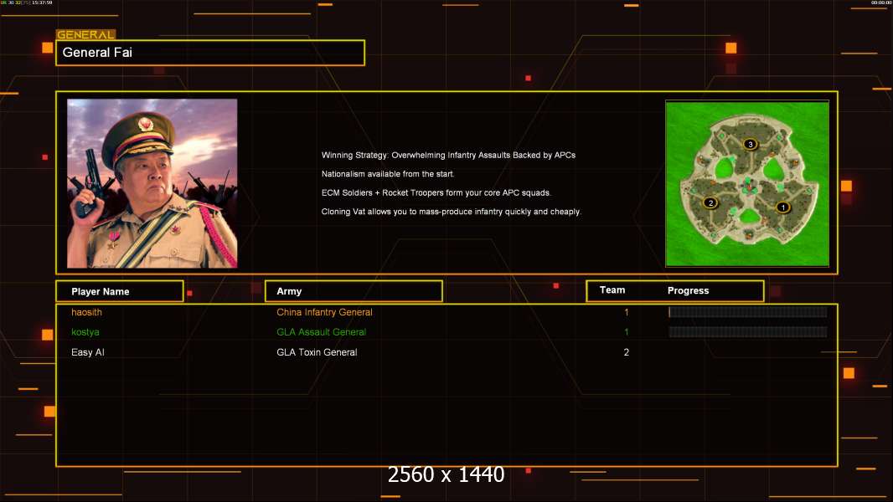893x502 pixels.
Task: Click the Team column label
Action: click(x=612, y=290)
